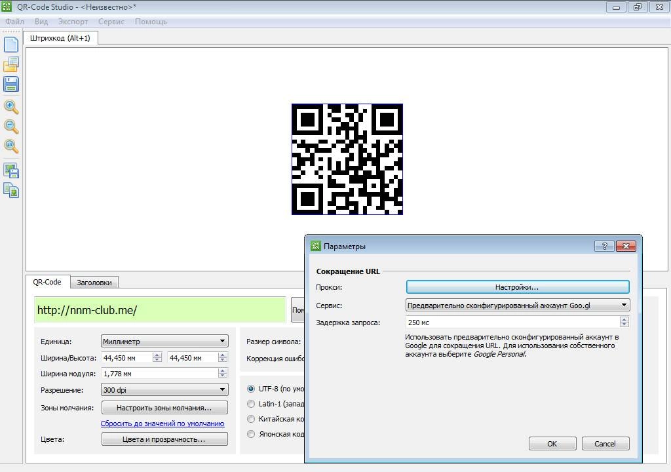The height and width of the screenshot is (472, 671).
Task: Close the Параметры dialog with the red X
Action: click(626, 246)
